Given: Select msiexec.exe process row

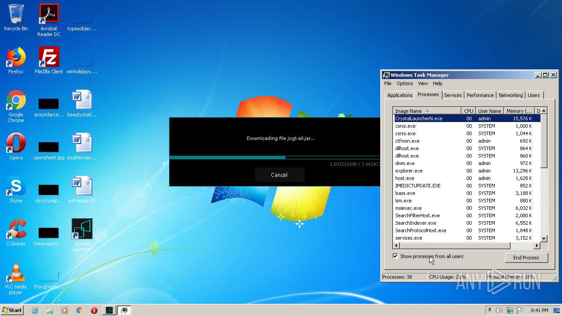Looking at the screenshot, I should click(x=467, y=208).
